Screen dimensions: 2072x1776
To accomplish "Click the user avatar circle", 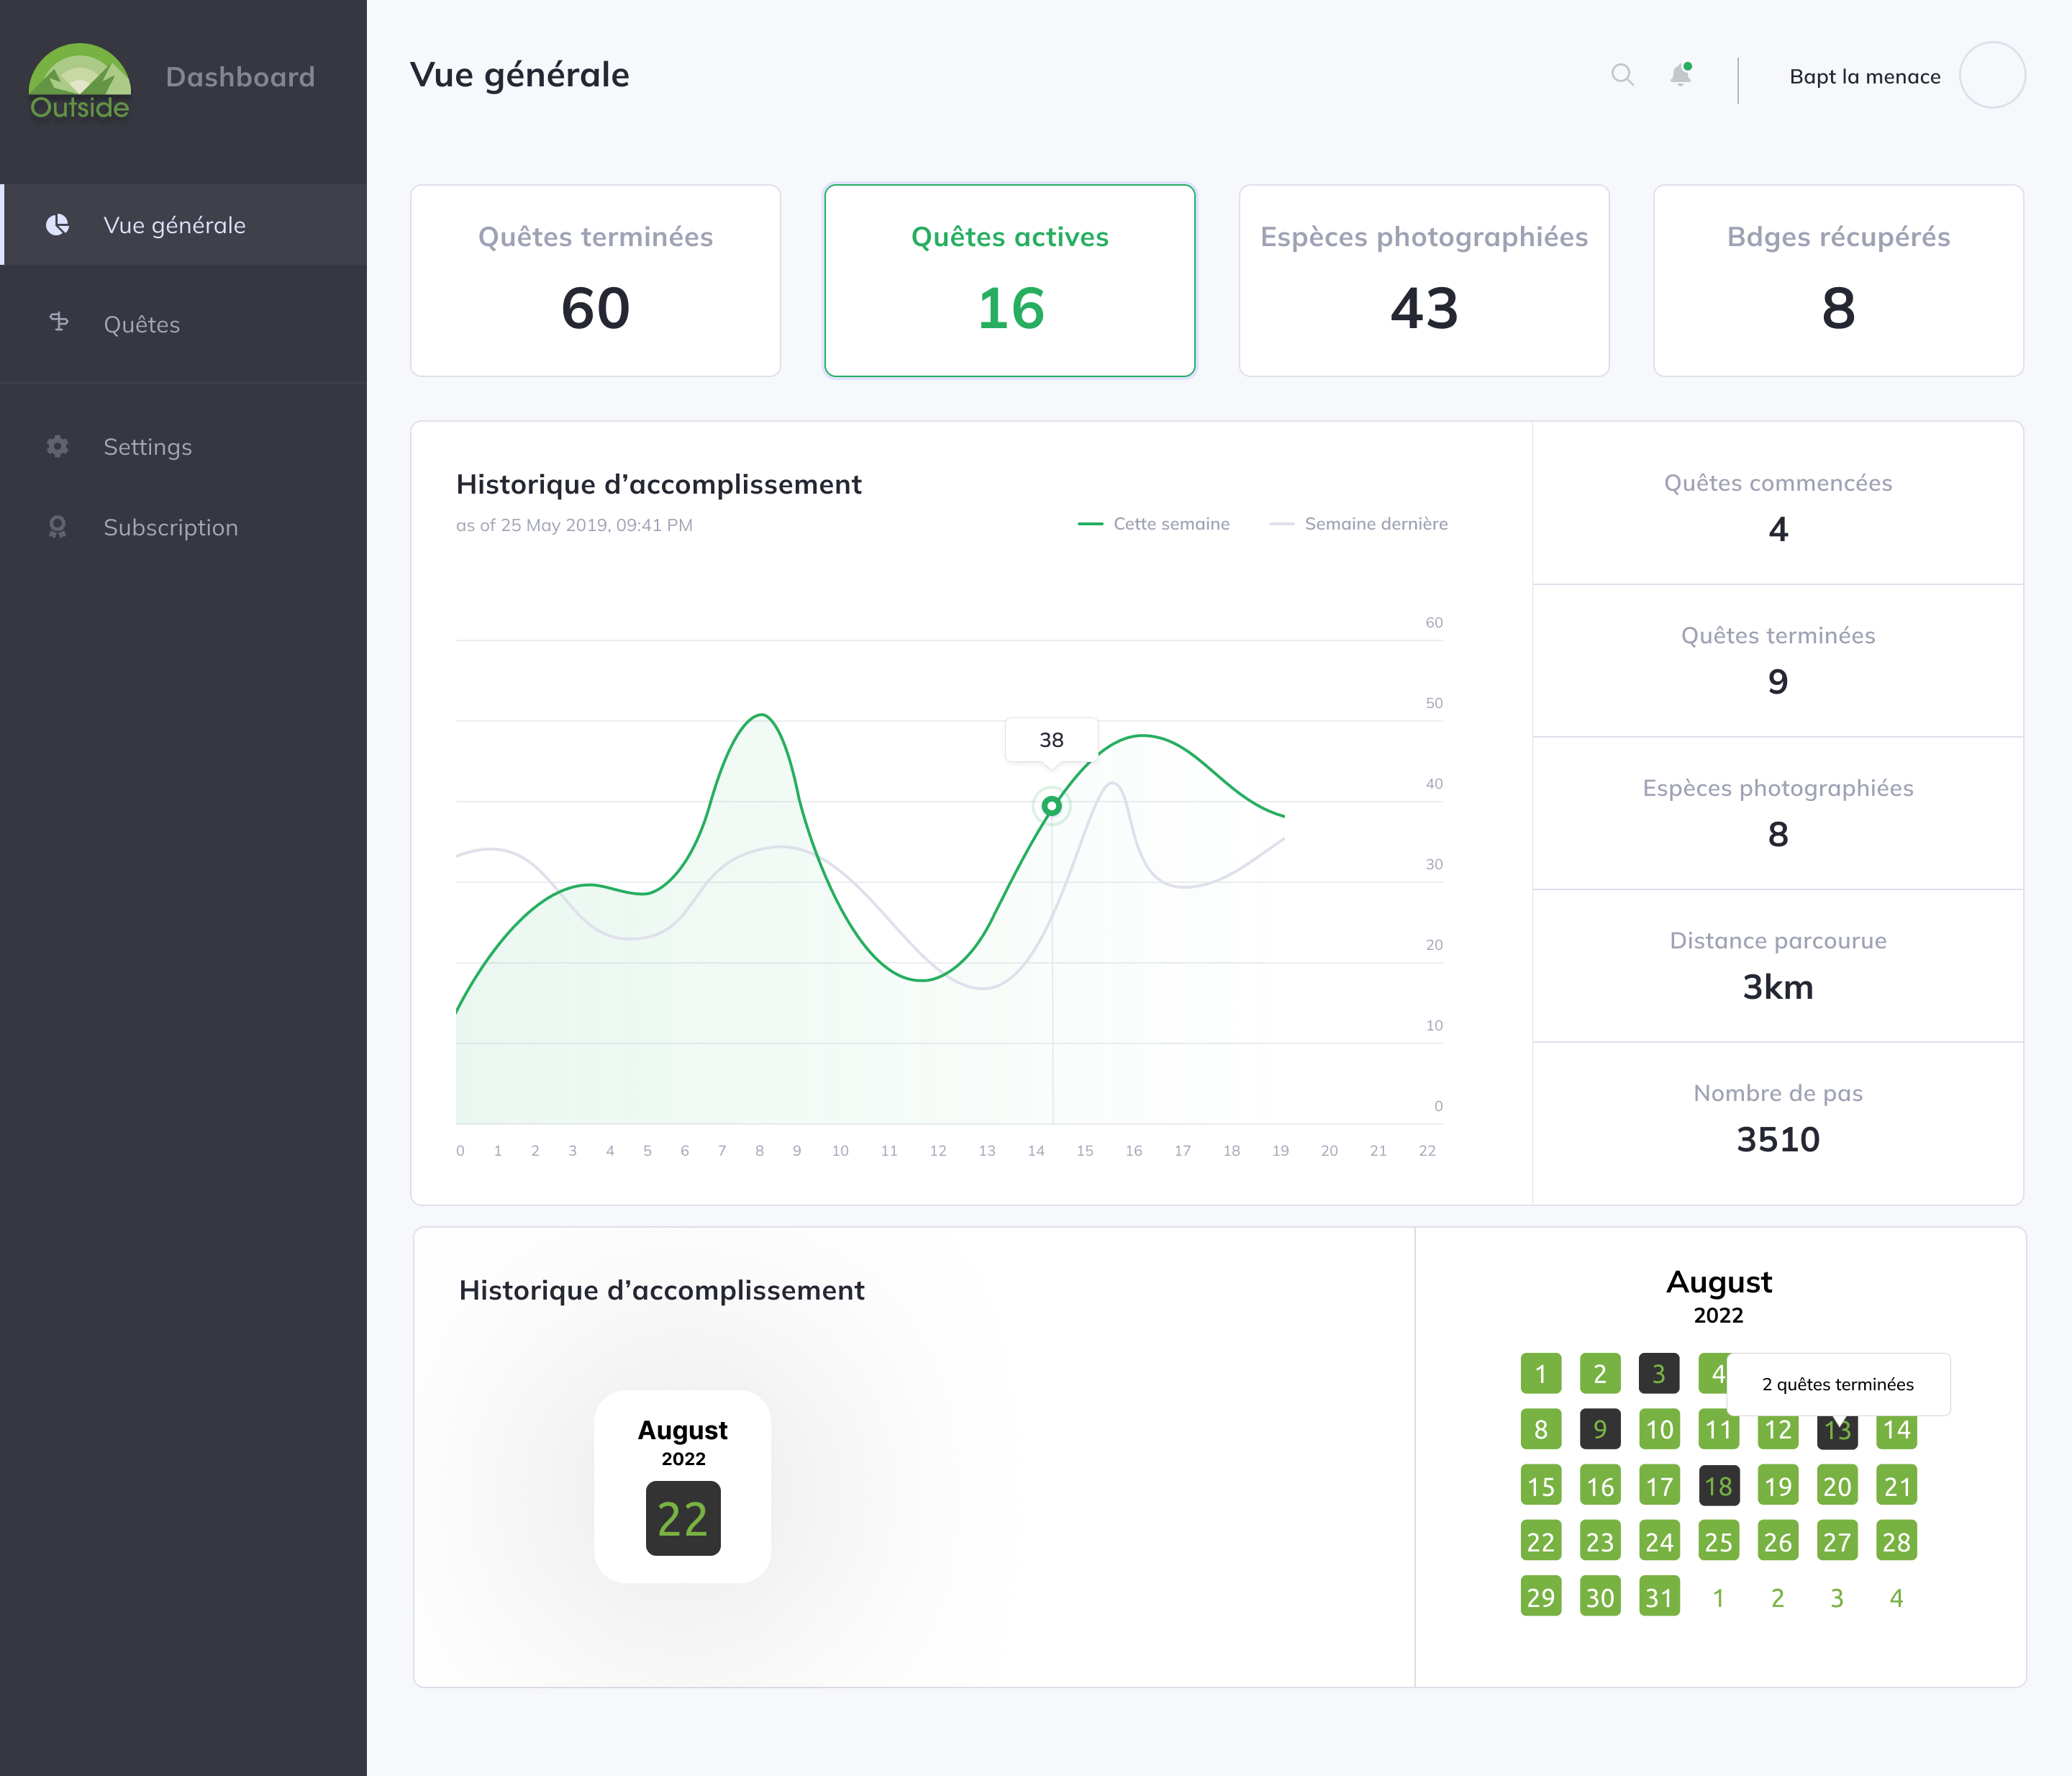I will click(x=1992, y=75).
